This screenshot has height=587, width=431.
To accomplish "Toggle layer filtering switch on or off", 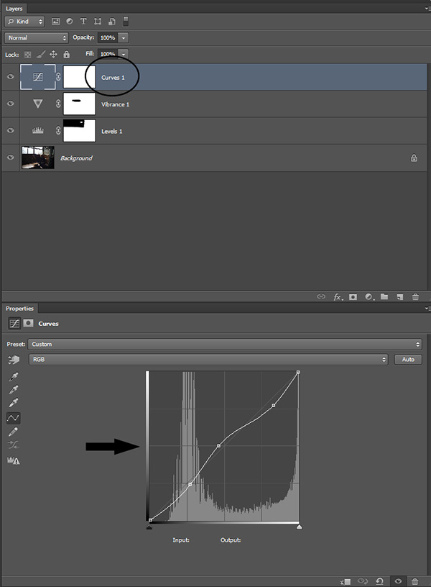I will coord(126,22).
